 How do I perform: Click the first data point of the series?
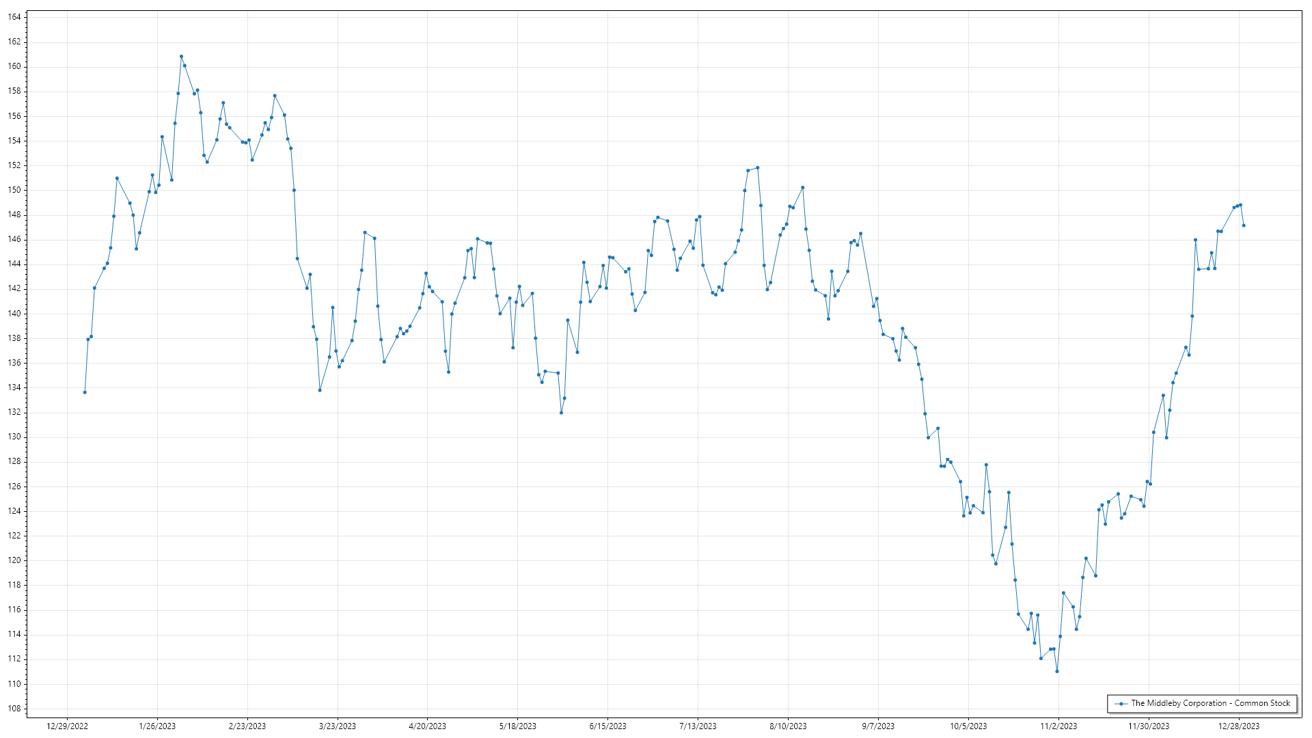point(85,392)
